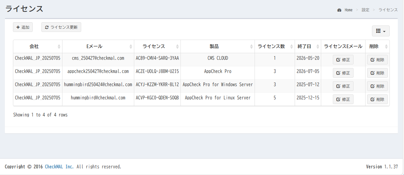
Task: Click 修正 for Linux Server license
Action: click(343, 99)
